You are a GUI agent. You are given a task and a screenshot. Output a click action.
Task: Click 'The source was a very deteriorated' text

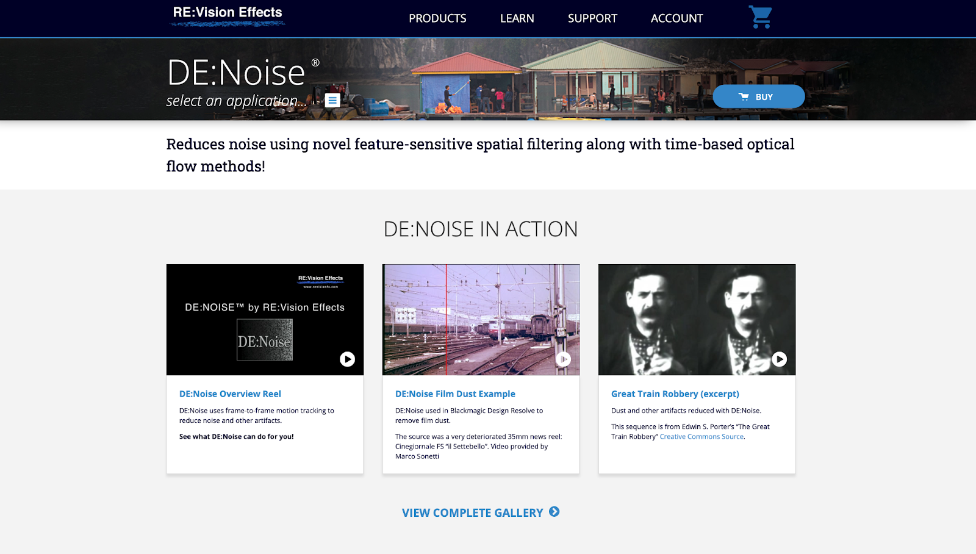(478, 447)
